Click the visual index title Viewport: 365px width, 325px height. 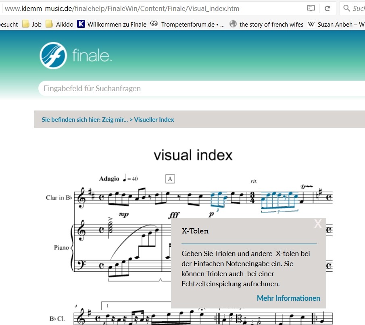point(193,155)
